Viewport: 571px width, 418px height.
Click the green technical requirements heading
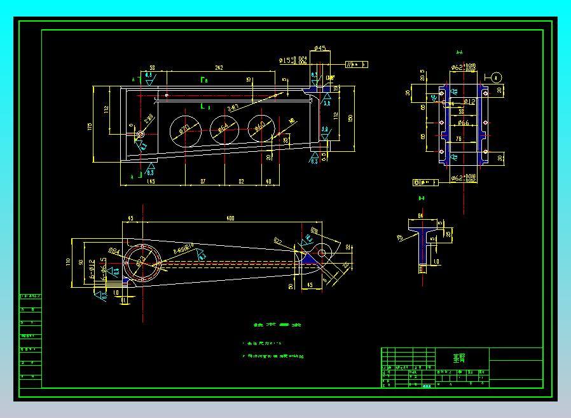277,325
